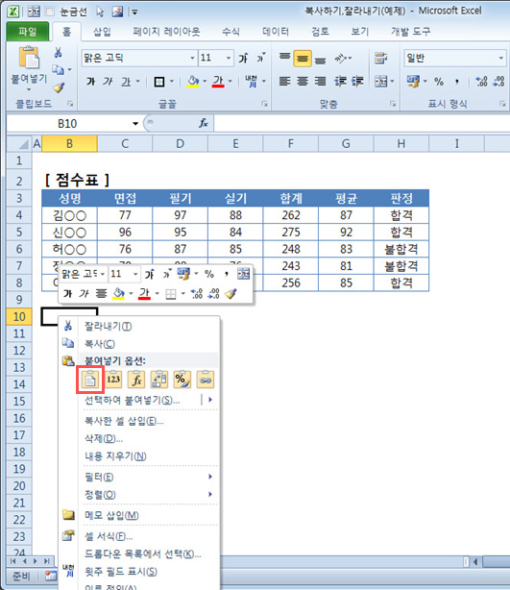Image resolution: width=510 pixels, height=590 pixels.
Task: Open font size dropdown in ribbon
Action: coord(229,58)
